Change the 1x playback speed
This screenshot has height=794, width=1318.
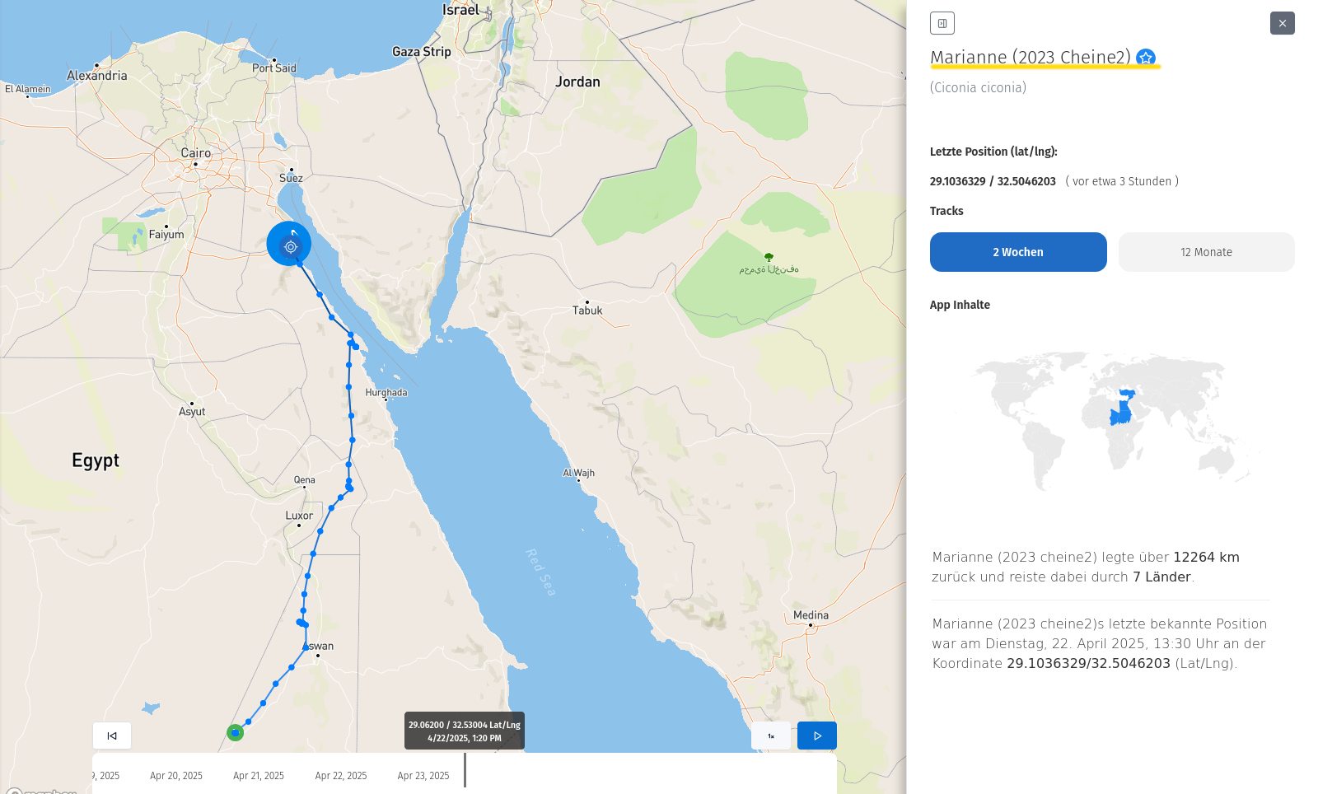point(771,736)
